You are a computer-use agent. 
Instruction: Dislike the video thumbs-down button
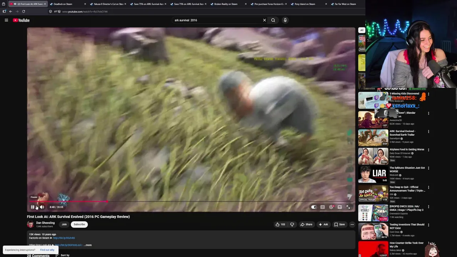click(x=292, y=225)
